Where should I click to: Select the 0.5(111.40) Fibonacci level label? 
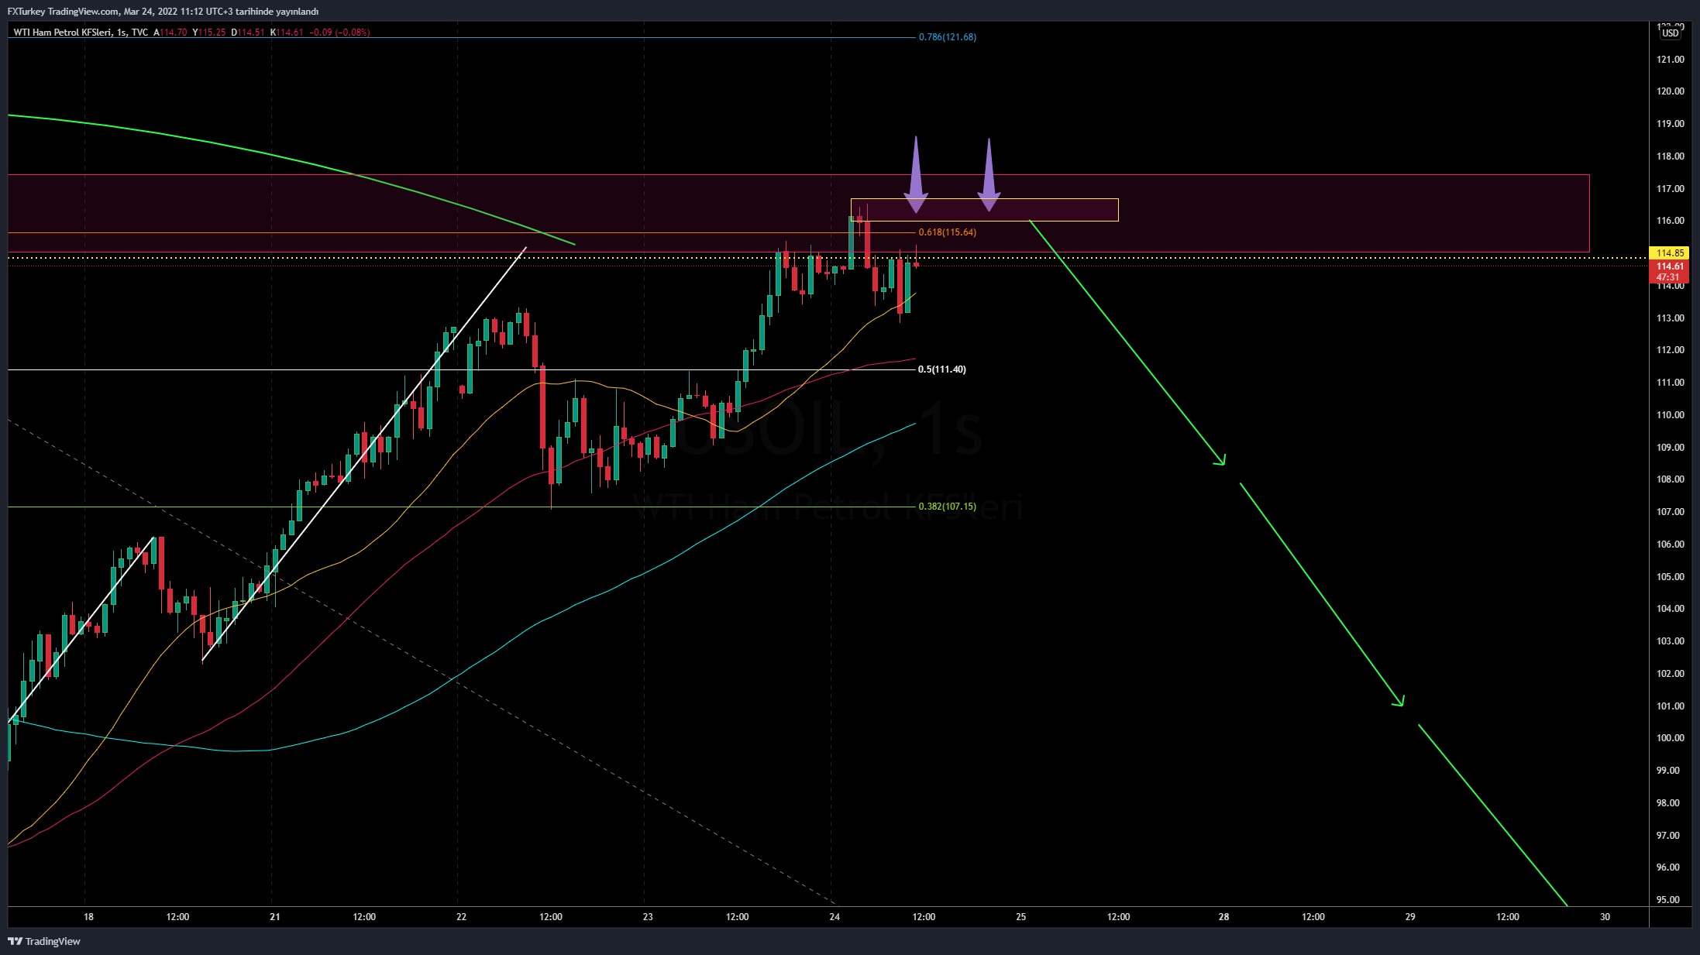pyautogui.click(x=941, y=369)
